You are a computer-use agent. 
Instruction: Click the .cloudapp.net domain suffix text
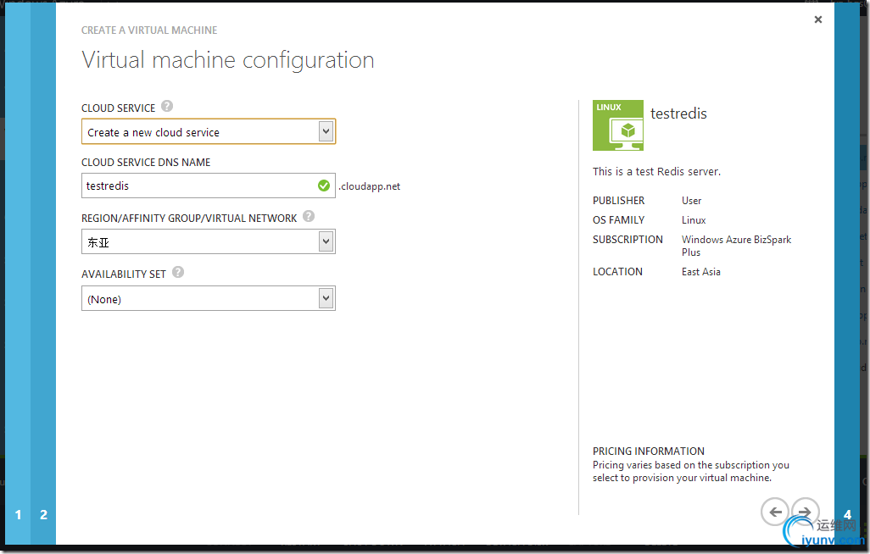(x=370, y=186)
